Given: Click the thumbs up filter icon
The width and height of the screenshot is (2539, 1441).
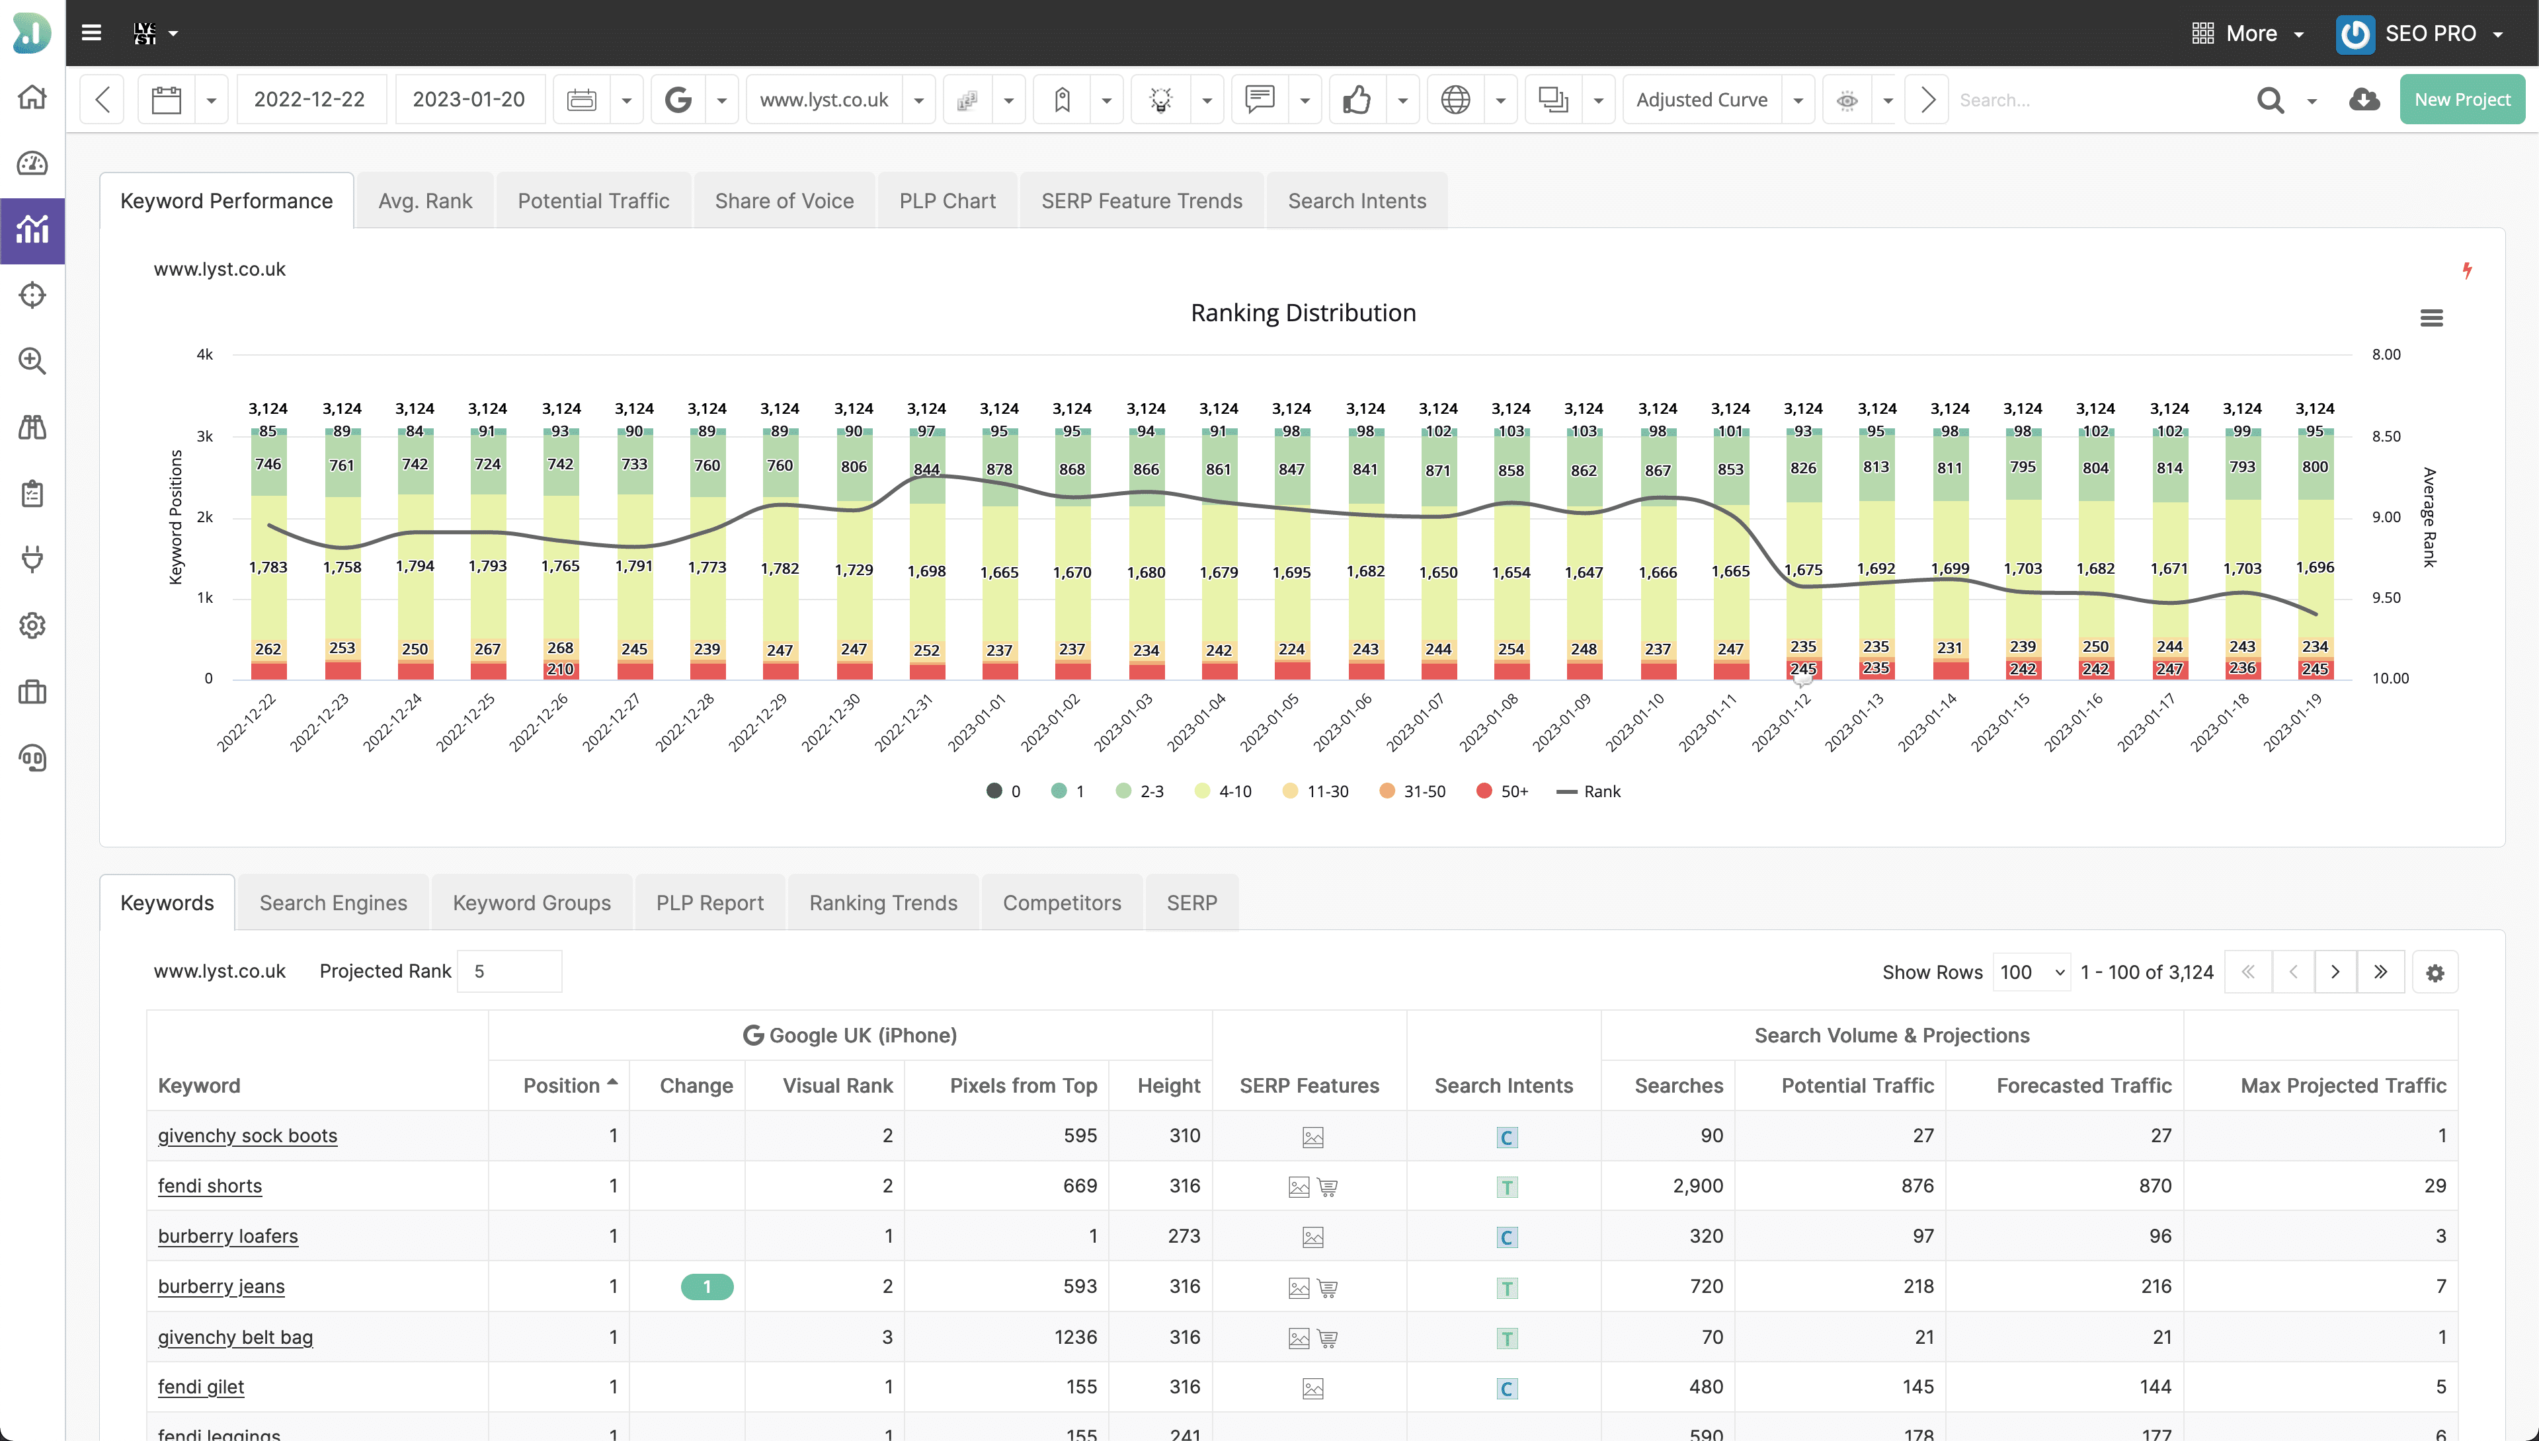Looking at the screenshot, I should point(1357,100).
